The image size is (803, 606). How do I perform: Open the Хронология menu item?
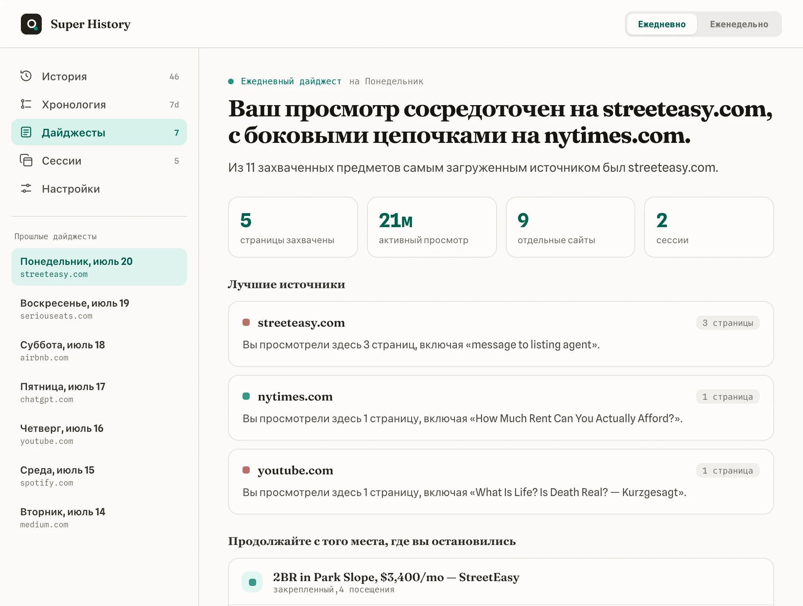99,104
